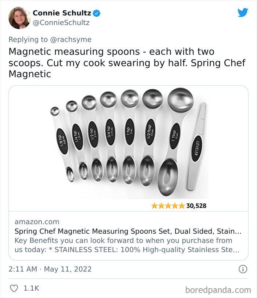Click the Twitter bird logo
The image size is (257, 298).
click(x=243, y=13)
